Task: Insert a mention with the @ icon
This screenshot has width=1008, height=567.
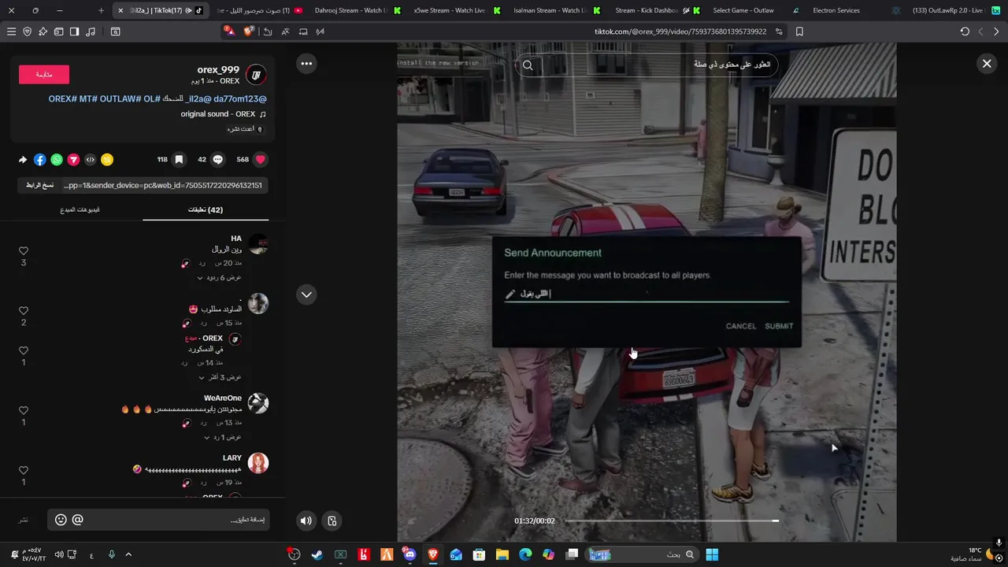Action: pos(77,520)
